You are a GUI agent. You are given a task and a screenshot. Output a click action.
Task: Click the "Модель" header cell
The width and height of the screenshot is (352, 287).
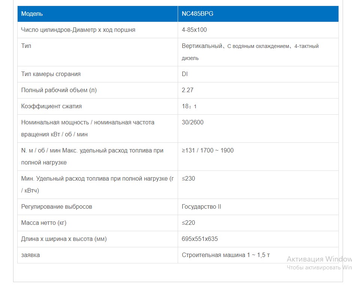point(32,14)
